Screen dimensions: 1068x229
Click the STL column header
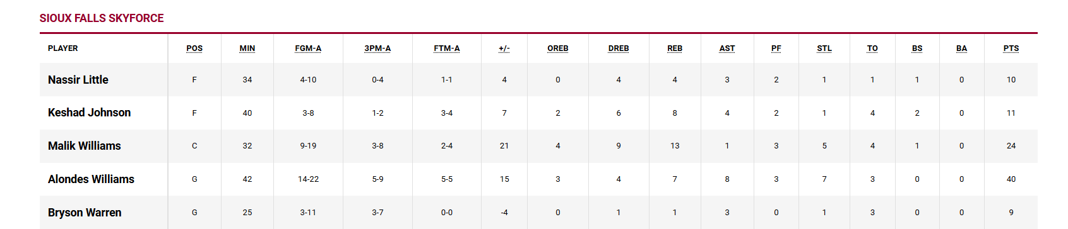(824, 48)
